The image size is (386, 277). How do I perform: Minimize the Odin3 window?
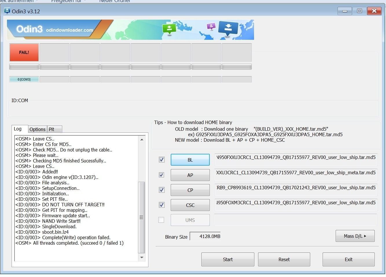tap(345, 11)
